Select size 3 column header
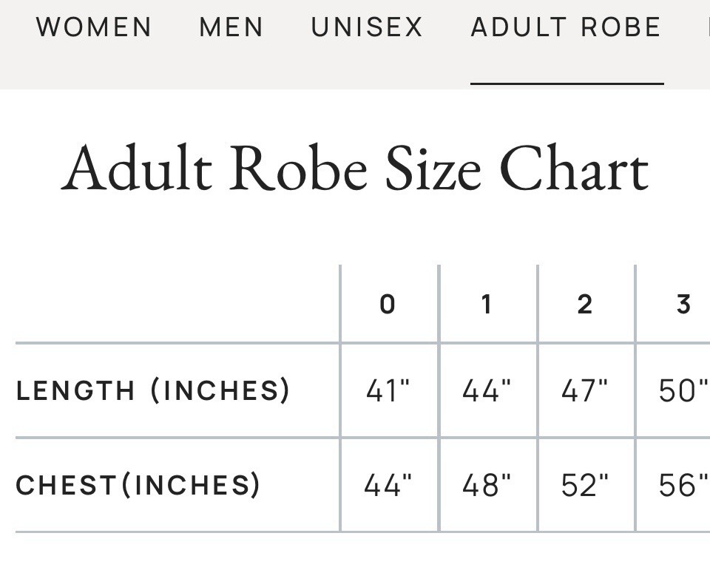The width and height of the screenshot is (710, 570). point(683,304)
